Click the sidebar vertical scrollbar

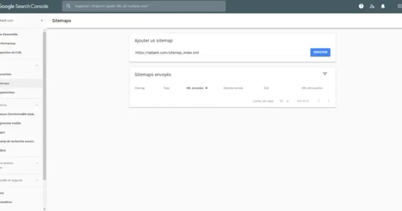pos(44,105)
